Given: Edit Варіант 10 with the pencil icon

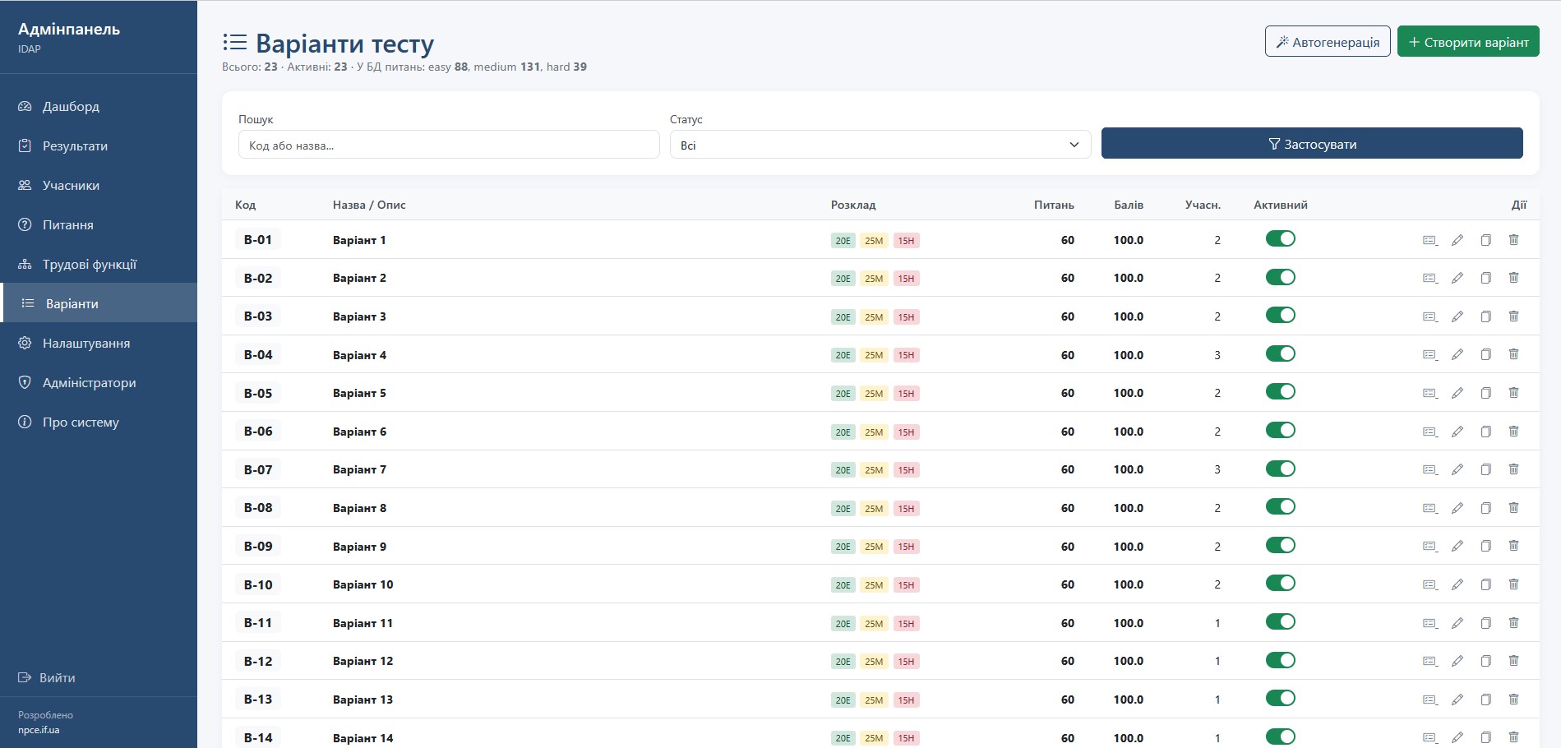Looking at the screenshot, I should tap(1457, 584).
